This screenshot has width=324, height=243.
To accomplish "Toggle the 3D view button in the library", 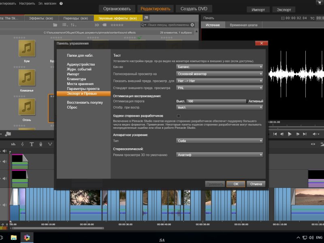I will coord(97,25).
